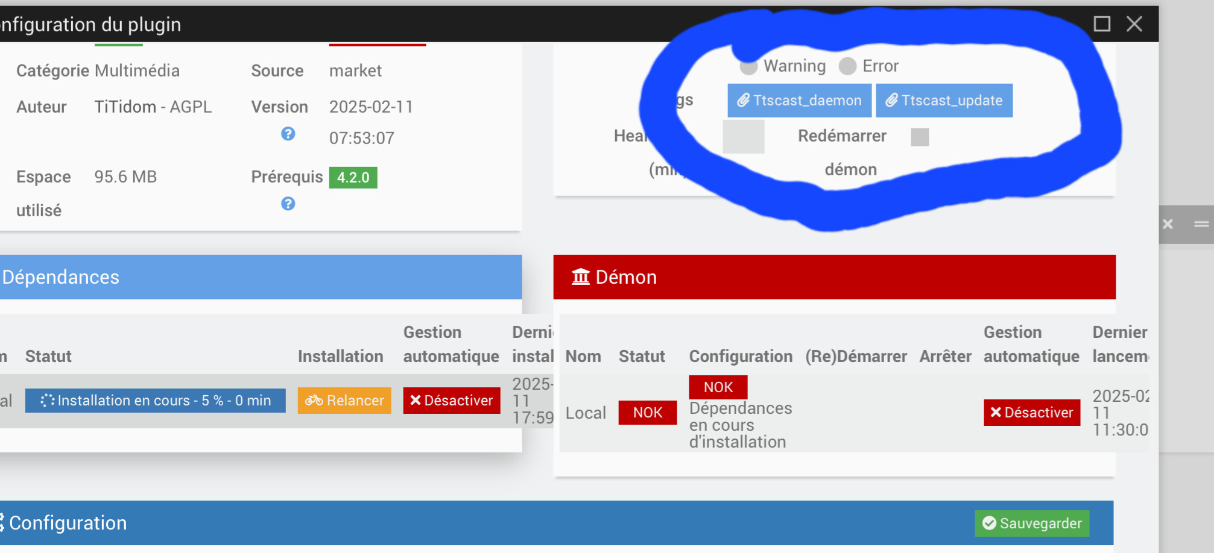Disable automatic daemon management with Désactiver
The width and height of the screenshot is (1214, 553).
coord(1032,413)
